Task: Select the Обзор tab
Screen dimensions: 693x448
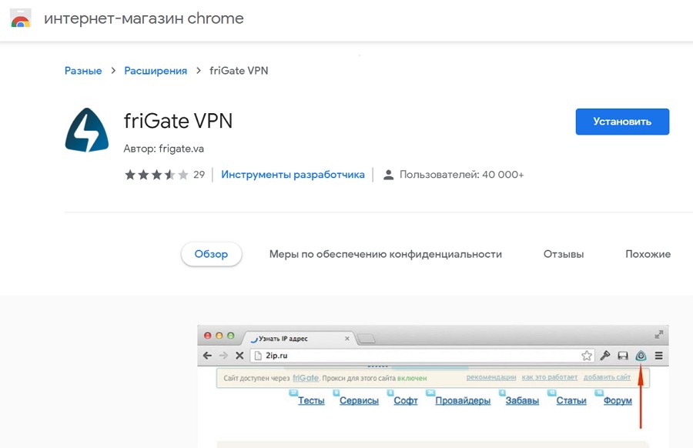Action: click(x=211, y=254)
